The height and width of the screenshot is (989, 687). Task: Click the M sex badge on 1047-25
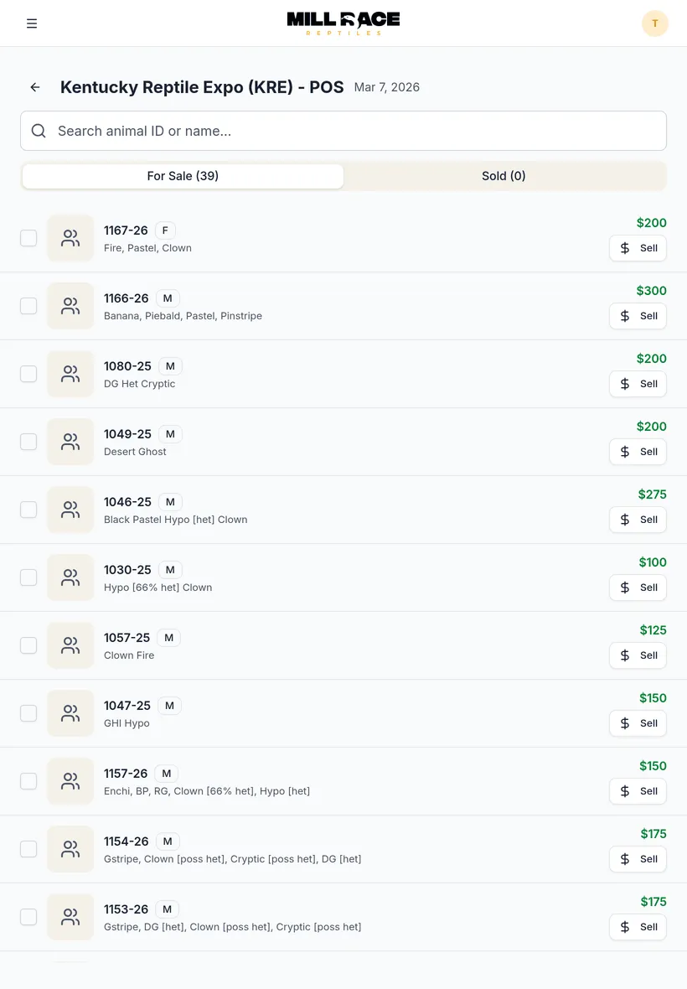click(169, 706)
